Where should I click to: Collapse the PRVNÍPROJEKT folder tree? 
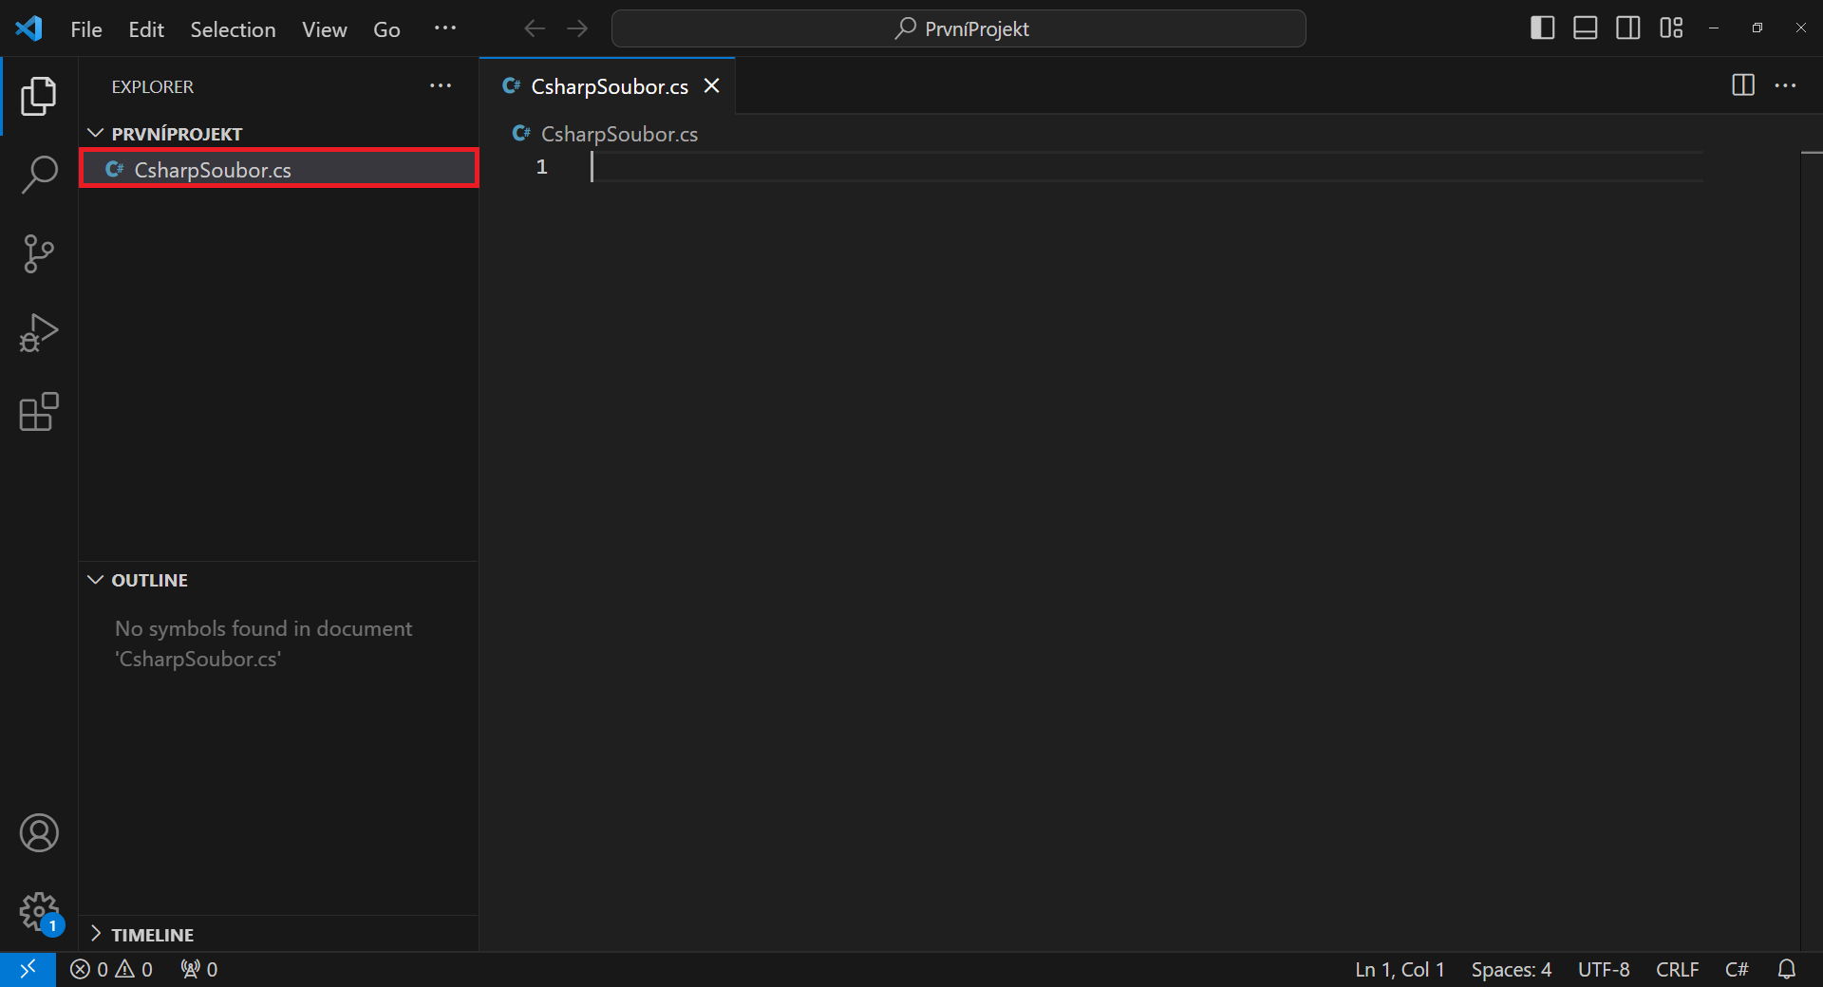pyautogui.click(x=95, y=133)
